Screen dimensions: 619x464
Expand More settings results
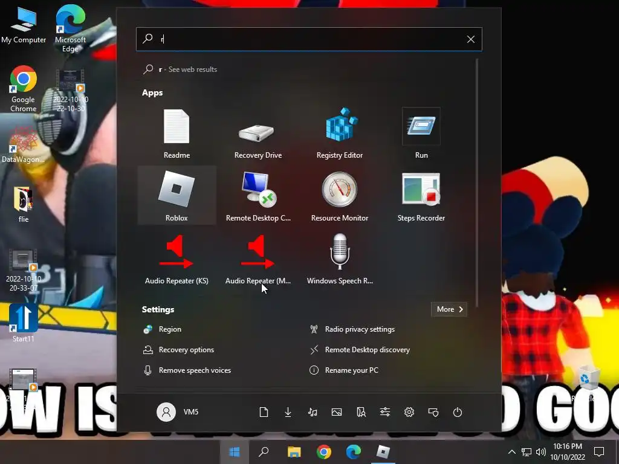(449, 309)
